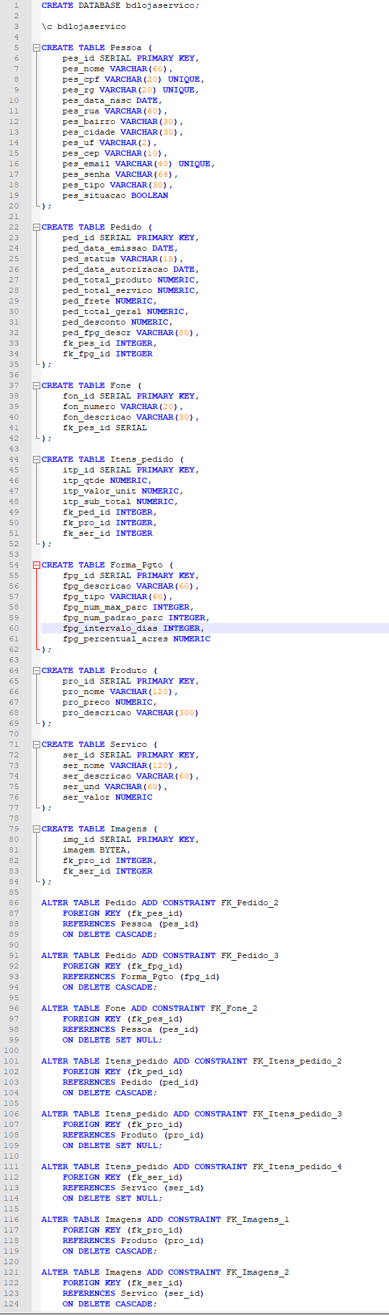Collapse the CREATE TABLE Fone block
The width and height of the screenshot is (389, 1315).
click(x=36, y=385)
